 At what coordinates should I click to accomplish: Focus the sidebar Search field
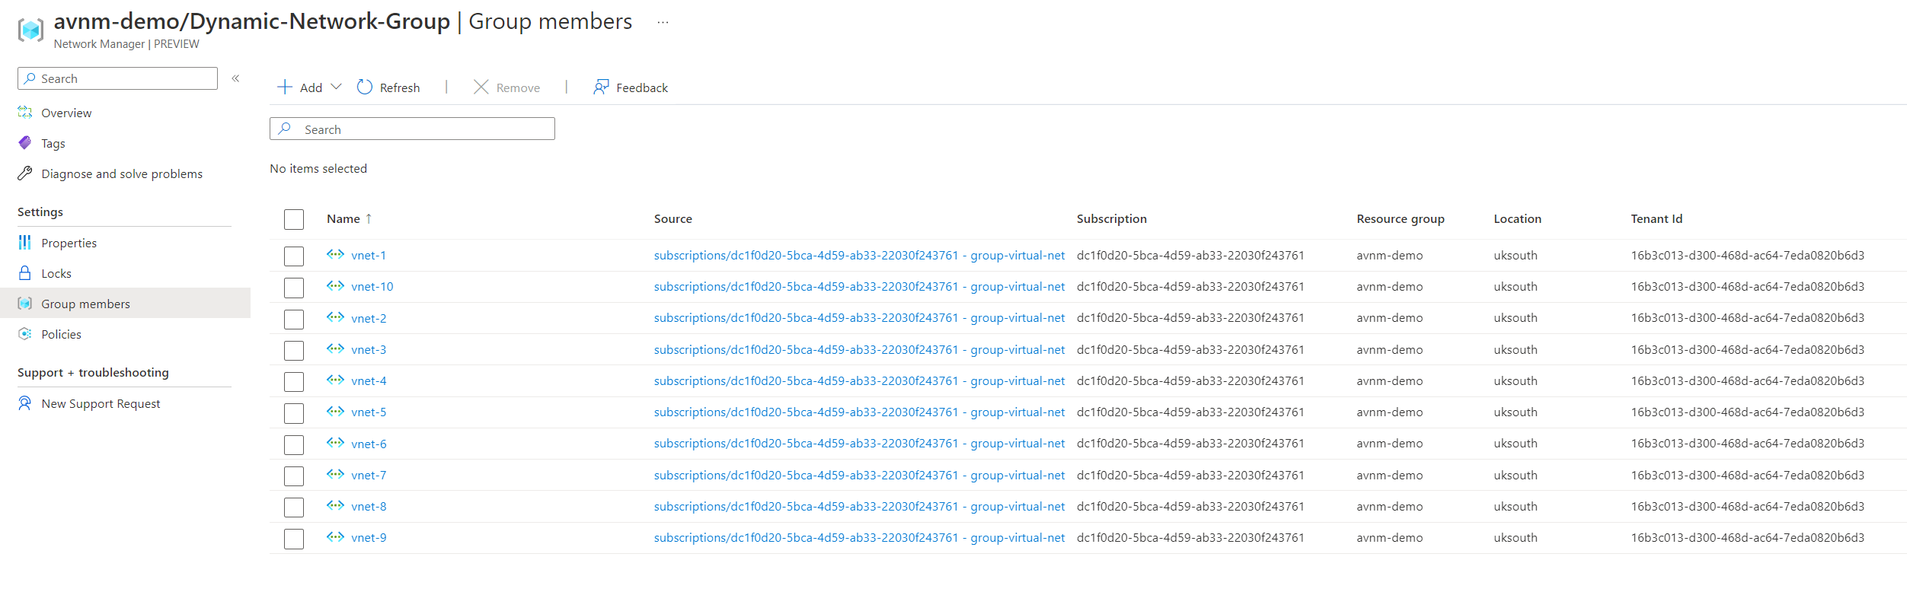pyautogui.click(x=117, y=78)
